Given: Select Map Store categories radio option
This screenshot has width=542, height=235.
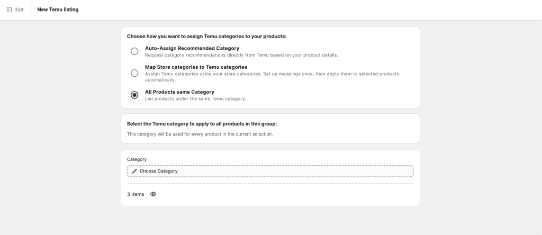Looking at the screenshot, I should click(134, 73).
